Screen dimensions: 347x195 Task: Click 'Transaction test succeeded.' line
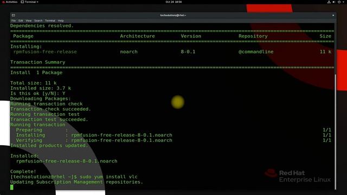tap(49, 119)
